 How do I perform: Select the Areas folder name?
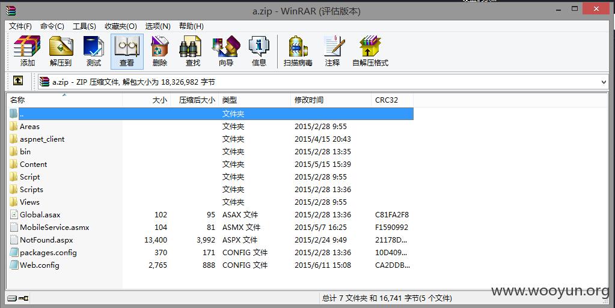point(30,126)
